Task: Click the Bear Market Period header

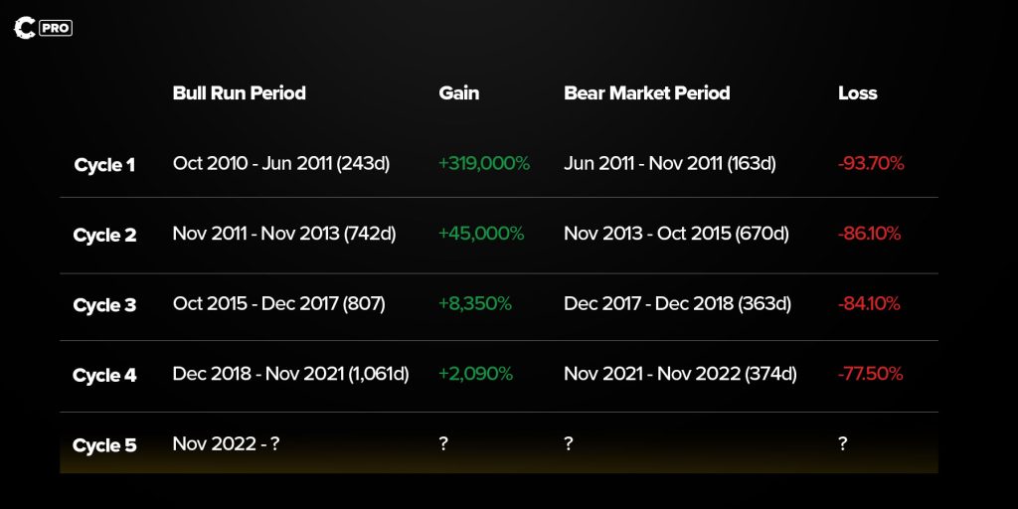Action: 646,93
